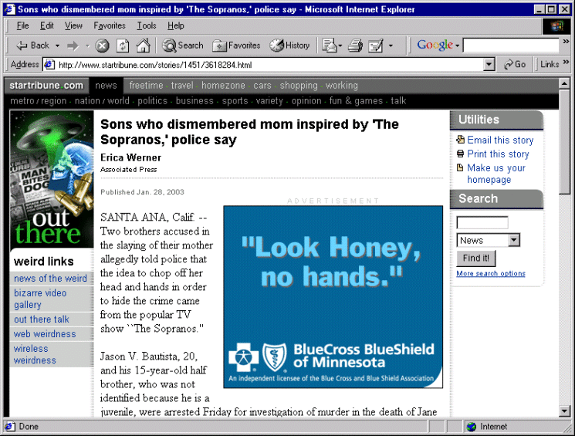This screenshot has width=575, height=436.
Task: Expand the Back button history dropdown arrow
Action: tap(57, 46)
